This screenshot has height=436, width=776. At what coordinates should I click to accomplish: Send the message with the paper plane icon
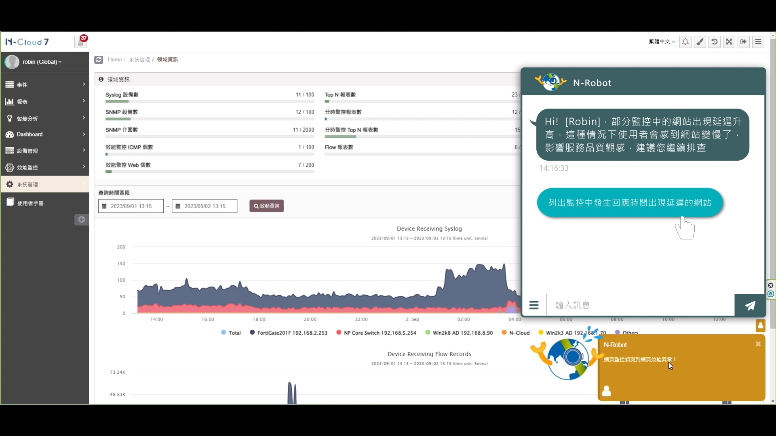pyautogui.click(x=750, y=306)
